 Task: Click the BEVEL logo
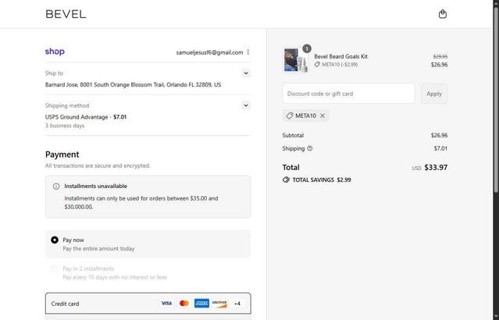click(66, 14)
